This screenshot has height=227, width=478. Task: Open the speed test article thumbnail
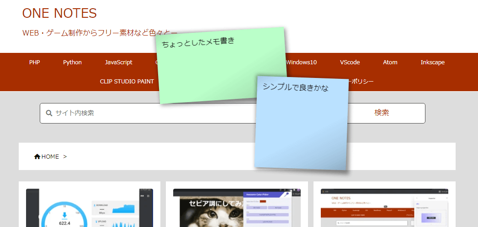tap(89, 208)
